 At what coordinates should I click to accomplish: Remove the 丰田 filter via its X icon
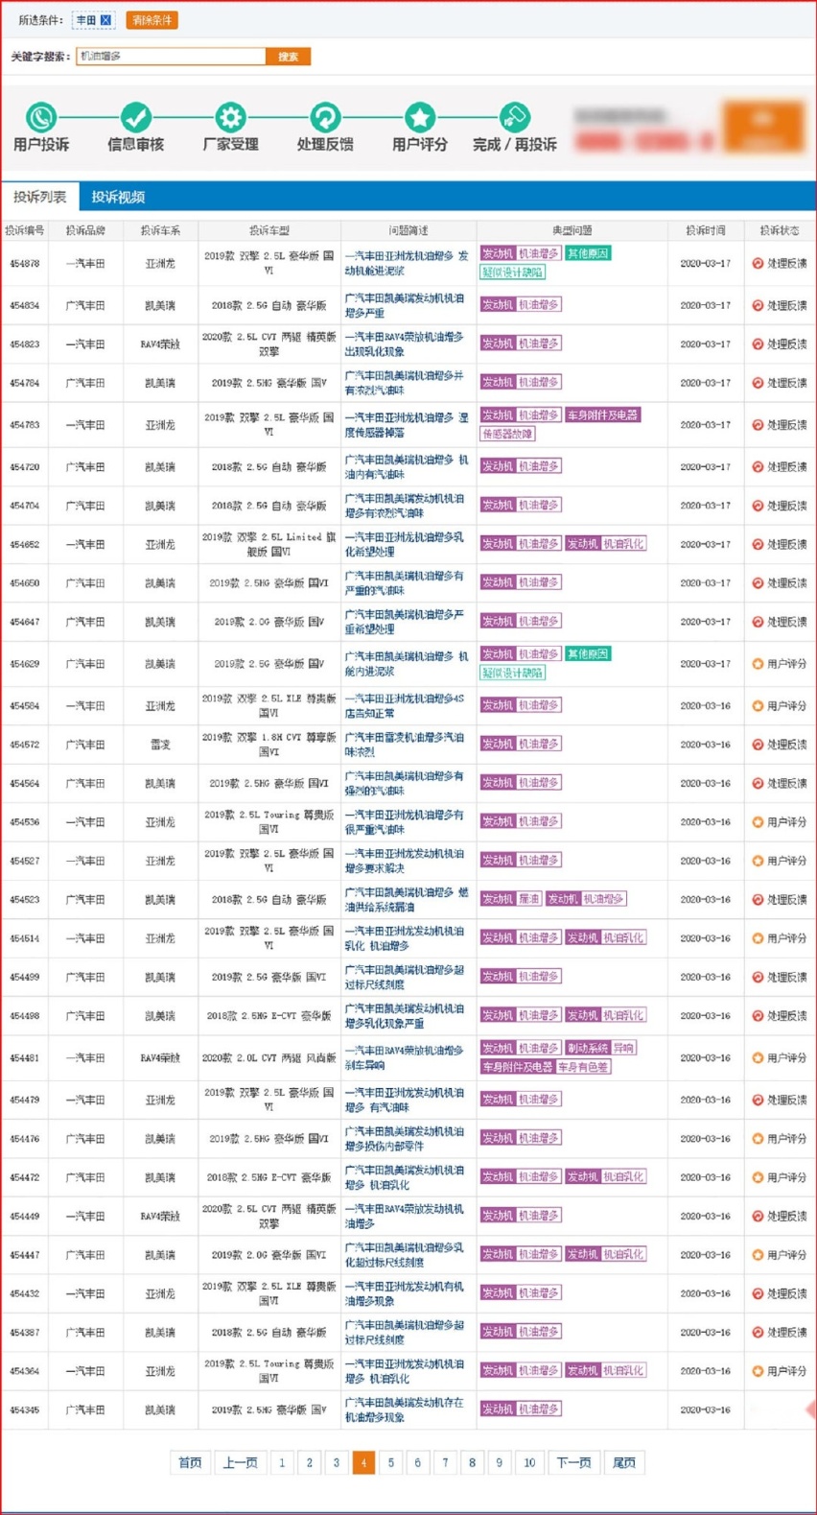coord(106,20)
